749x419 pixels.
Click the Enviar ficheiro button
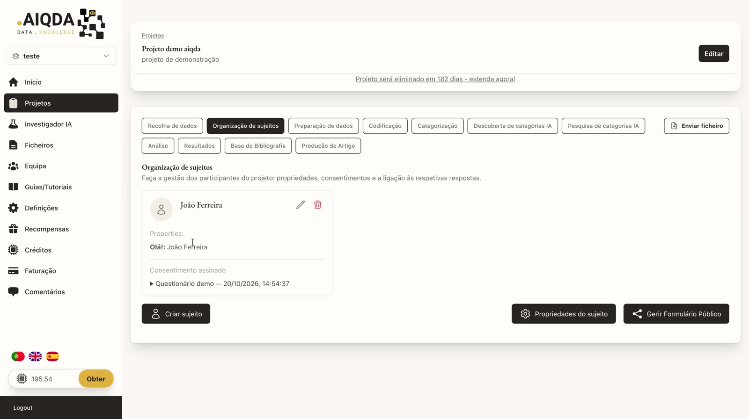697,126
